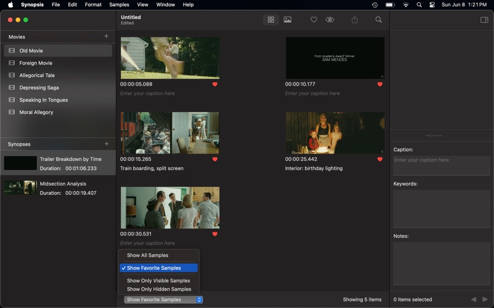This screenshot has width=494, height=308.
Task: Open the Window menu
Action: [165, 5]
